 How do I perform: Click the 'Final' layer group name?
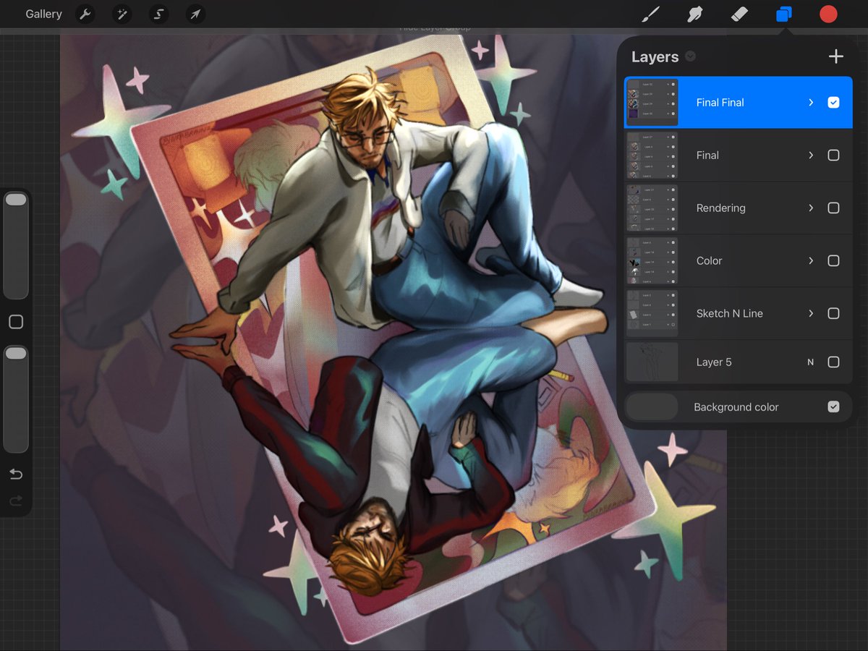707,155
